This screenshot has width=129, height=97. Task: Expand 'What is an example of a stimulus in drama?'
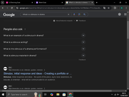tap(45, 35)
